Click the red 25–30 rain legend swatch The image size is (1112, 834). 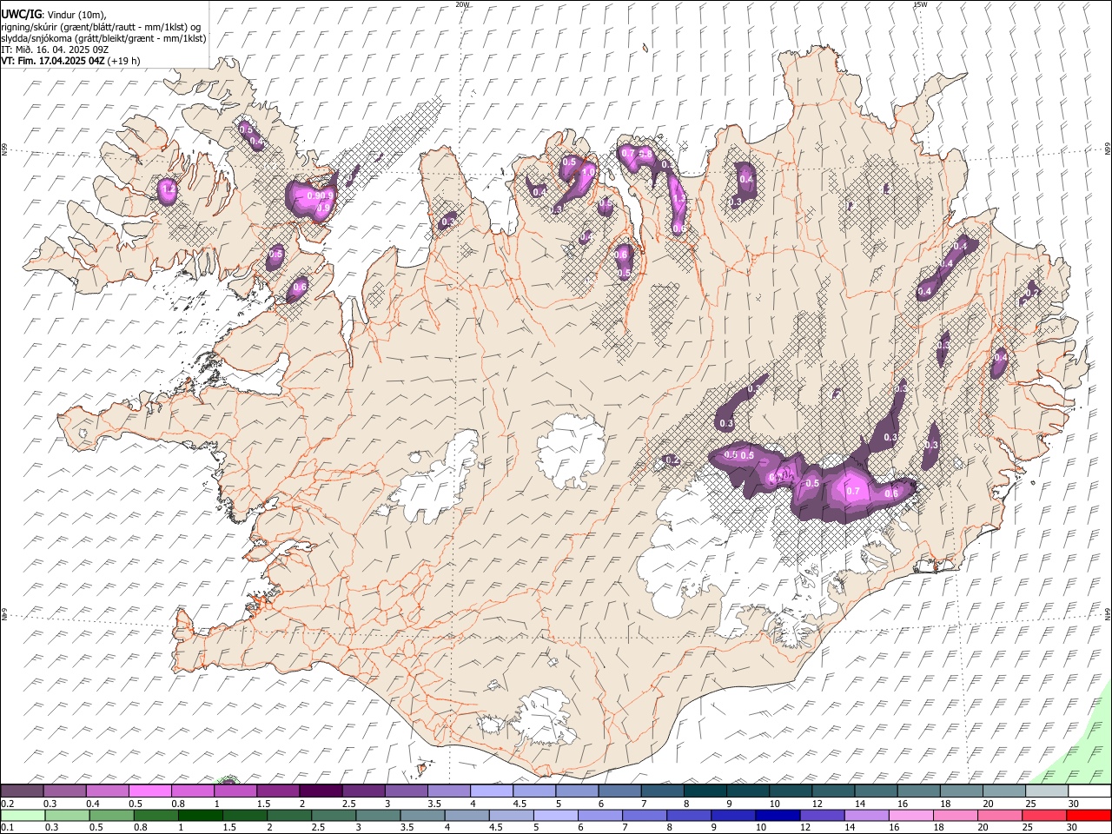point(1043,815)
